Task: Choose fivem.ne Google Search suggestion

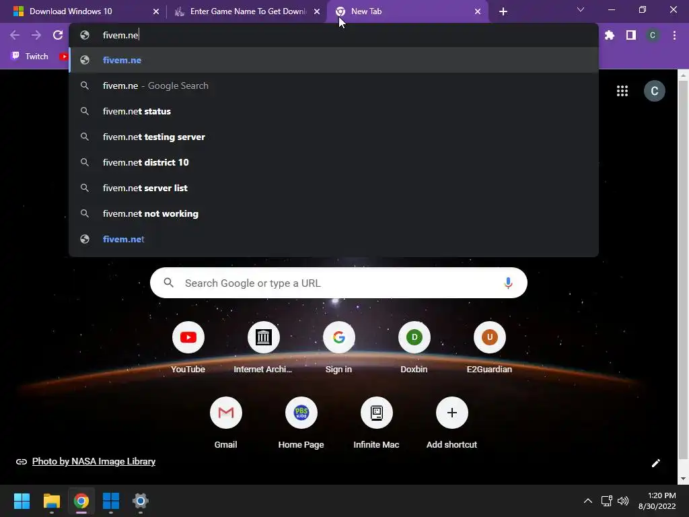Action: pos(334,85)
